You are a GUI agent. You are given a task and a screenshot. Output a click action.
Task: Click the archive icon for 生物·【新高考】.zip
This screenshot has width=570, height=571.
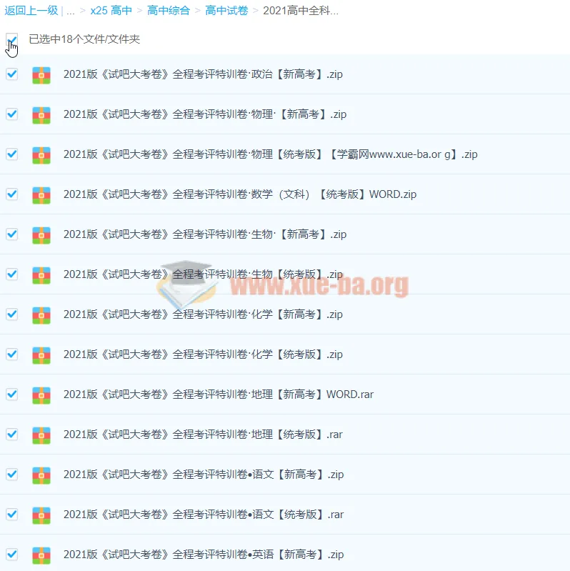41,235
